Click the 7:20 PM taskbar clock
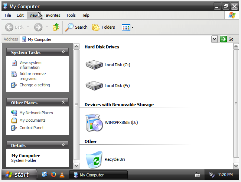The width and height of the screenshot is (241, 182). (225, 175)
